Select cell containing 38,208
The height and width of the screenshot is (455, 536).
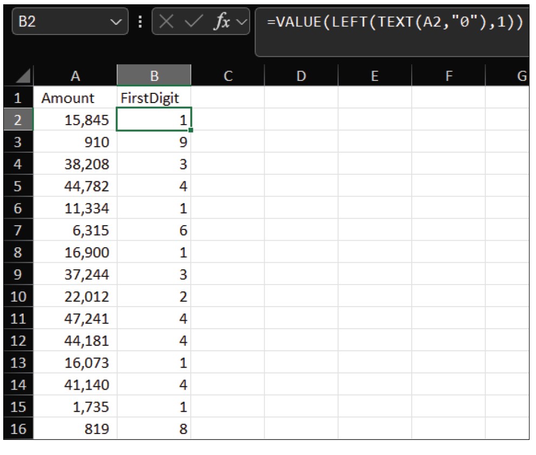75,164
